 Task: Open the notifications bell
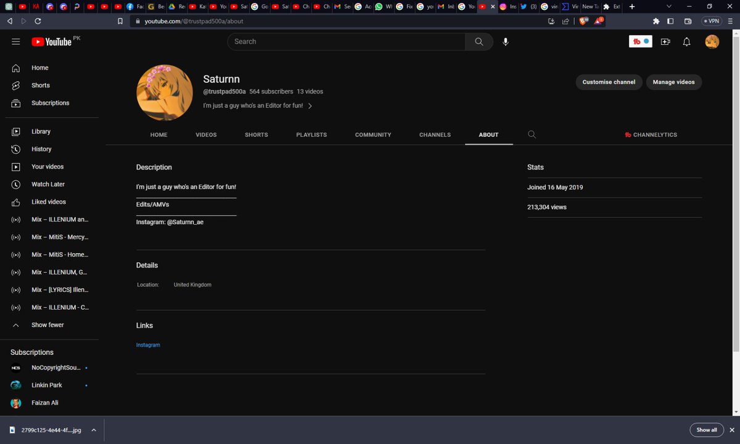click(x=686, y=42)
